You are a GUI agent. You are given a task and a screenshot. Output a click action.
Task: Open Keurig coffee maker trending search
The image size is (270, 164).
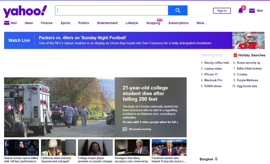tap(218, 63)
